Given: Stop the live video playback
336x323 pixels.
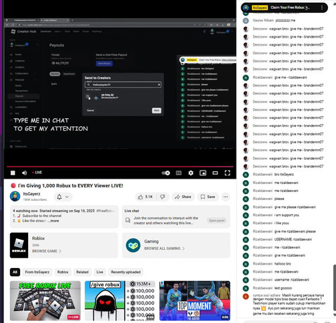Looking at the screenshot, I should [13, 173].
